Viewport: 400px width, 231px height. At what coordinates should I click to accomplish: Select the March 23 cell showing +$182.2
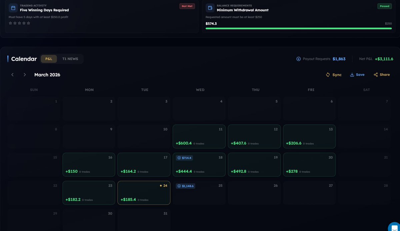89,193
